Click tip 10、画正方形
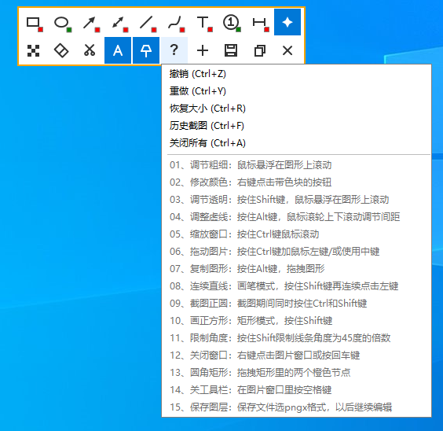Screen dimensions: 443x431 (296, 320)
